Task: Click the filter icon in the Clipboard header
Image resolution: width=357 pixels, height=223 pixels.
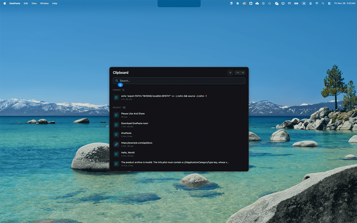Action: tap(230, 72)
